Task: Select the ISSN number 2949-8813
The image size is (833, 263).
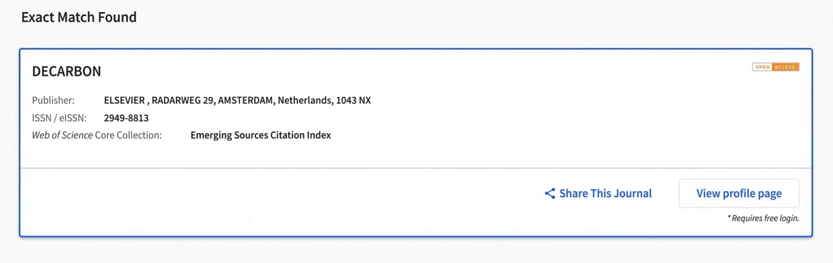Action: point(126,118)
